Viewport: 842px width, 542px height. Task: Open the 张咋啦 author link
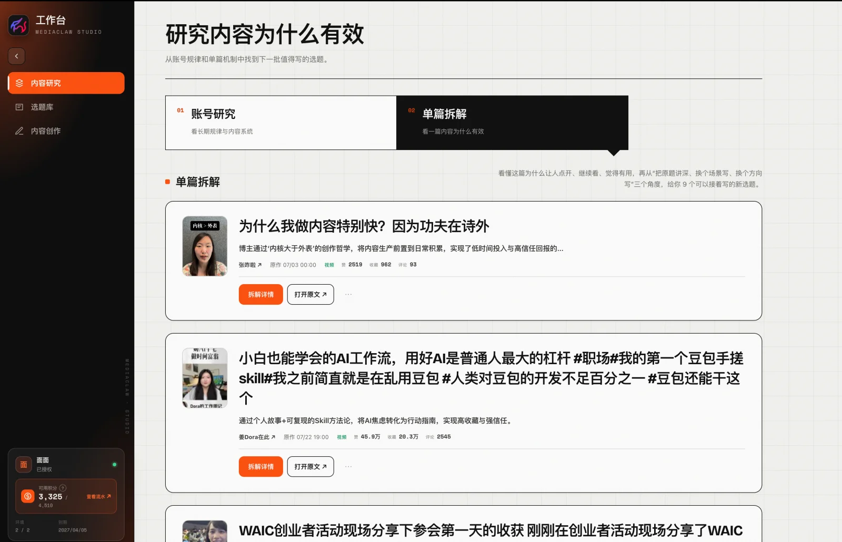[250, 265]
